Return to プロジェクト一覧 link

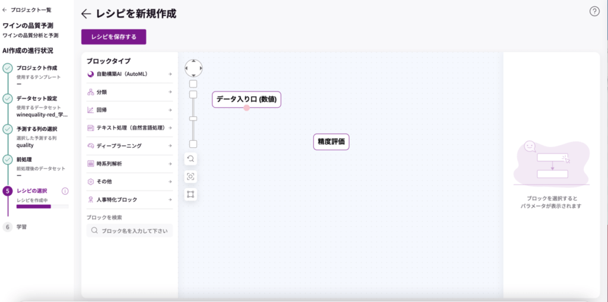click(27, 10)
